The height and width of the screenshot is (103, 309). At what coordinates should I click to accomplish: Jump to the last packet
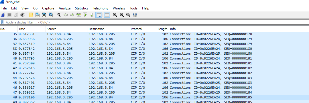click(92, 15)
